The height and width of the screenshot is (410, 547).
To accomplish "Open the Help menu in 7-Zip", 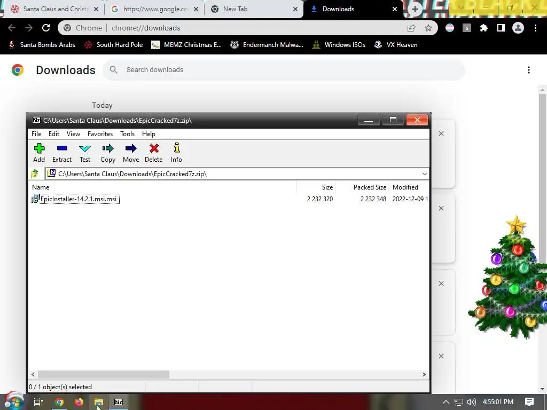I will 149,134.
